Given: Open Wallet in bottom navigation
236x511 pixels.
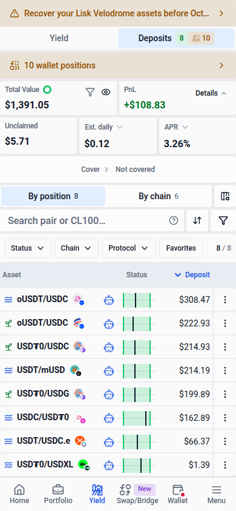Looking at the screenshot, I should (178, 494).
